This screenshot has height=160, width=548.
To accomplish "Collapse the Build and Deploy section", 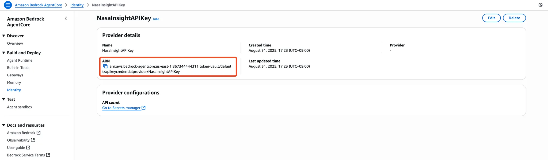I will (4, 53).
